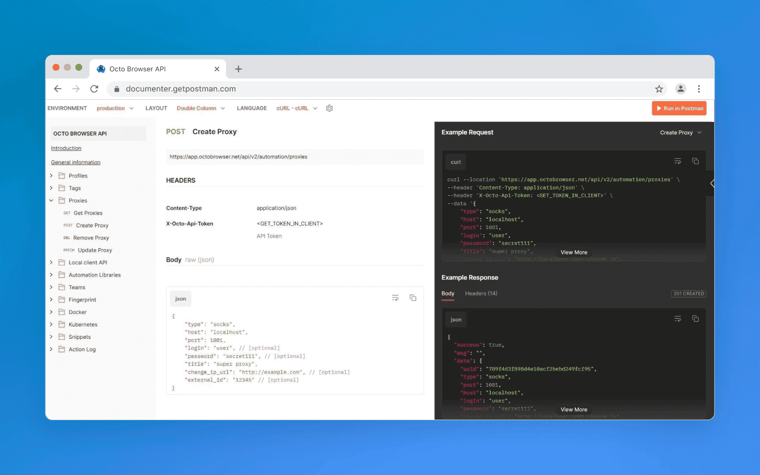Expand the Tags folder
The width and height of the screenshot is (760, 475).
point(51,188)
